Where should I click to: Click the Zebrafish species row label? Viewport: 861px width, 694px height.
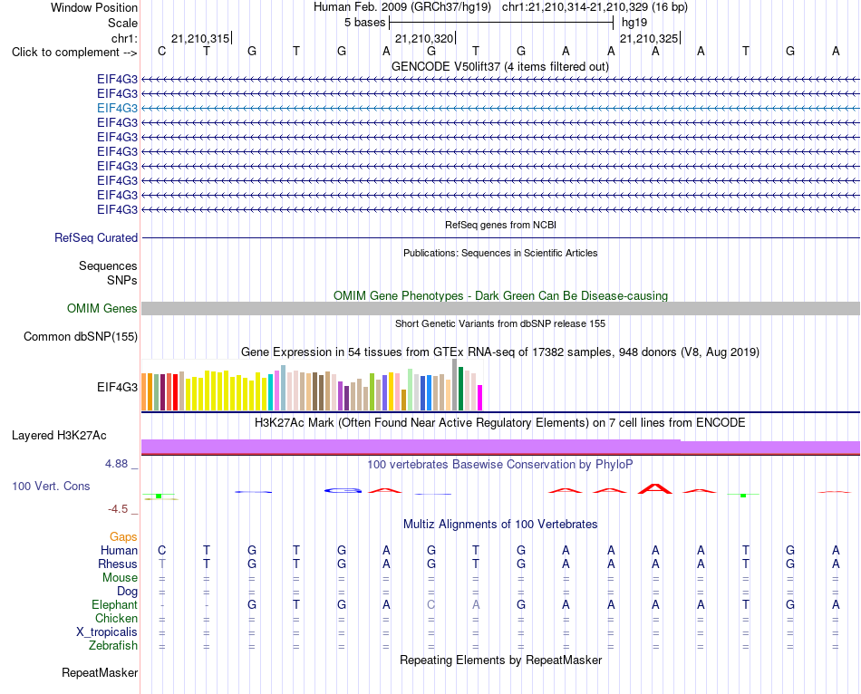pyautogui.click(x=113, y=646)
